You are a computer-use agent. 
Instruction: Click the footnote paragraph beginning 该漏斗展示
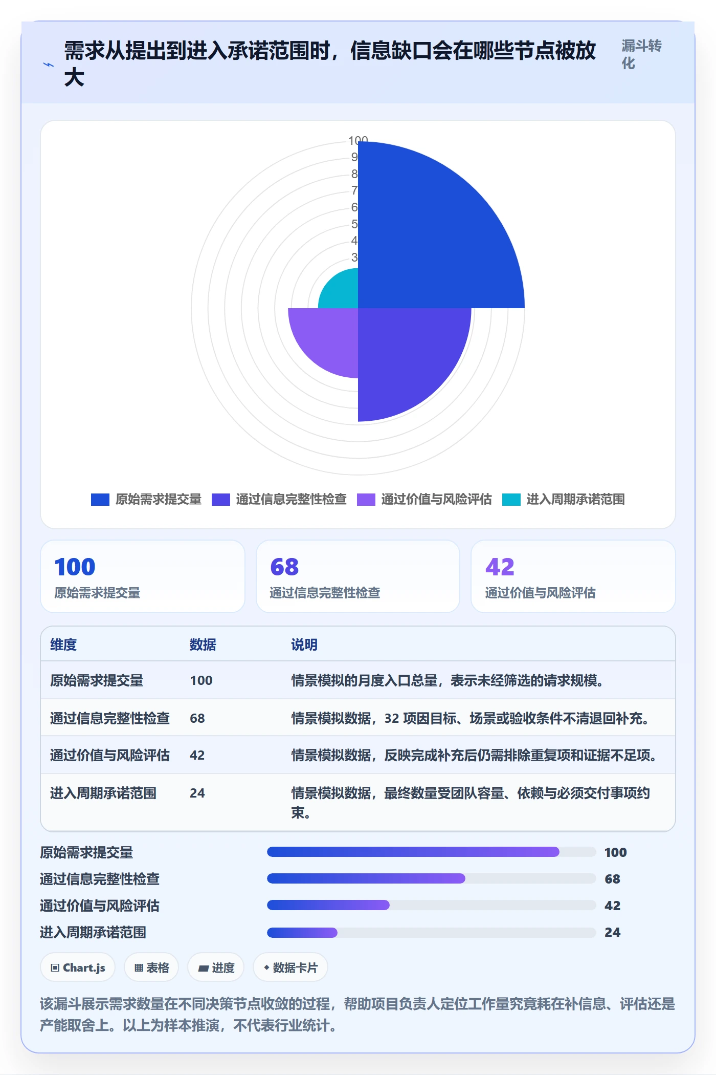point(358,1015)
